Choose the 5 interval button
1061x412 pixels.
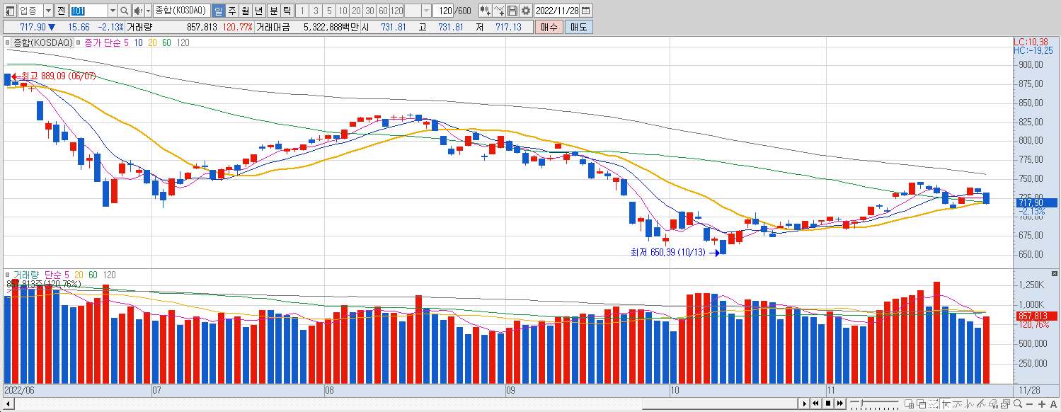click(x=329, y=11)
